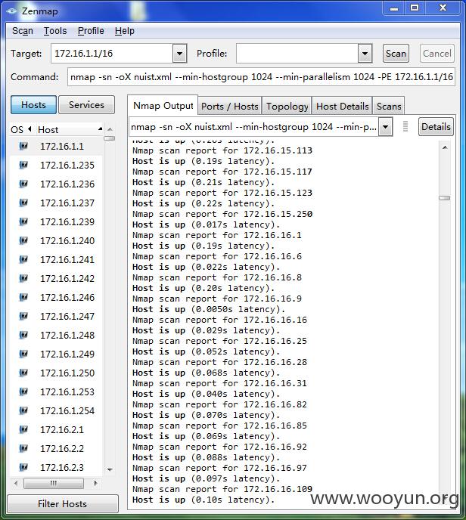Click the output grip handle beside Details
Screen dimensions: 466x520
(405, 126)
